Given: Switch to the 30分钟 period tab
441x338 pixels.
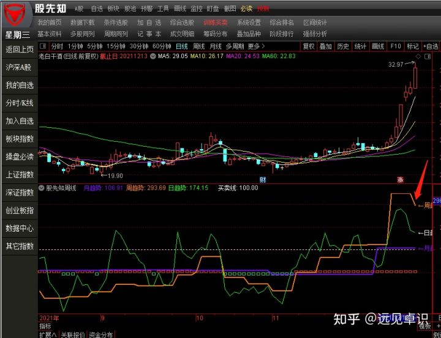Looking at the screenshot, I should point(139,46).
